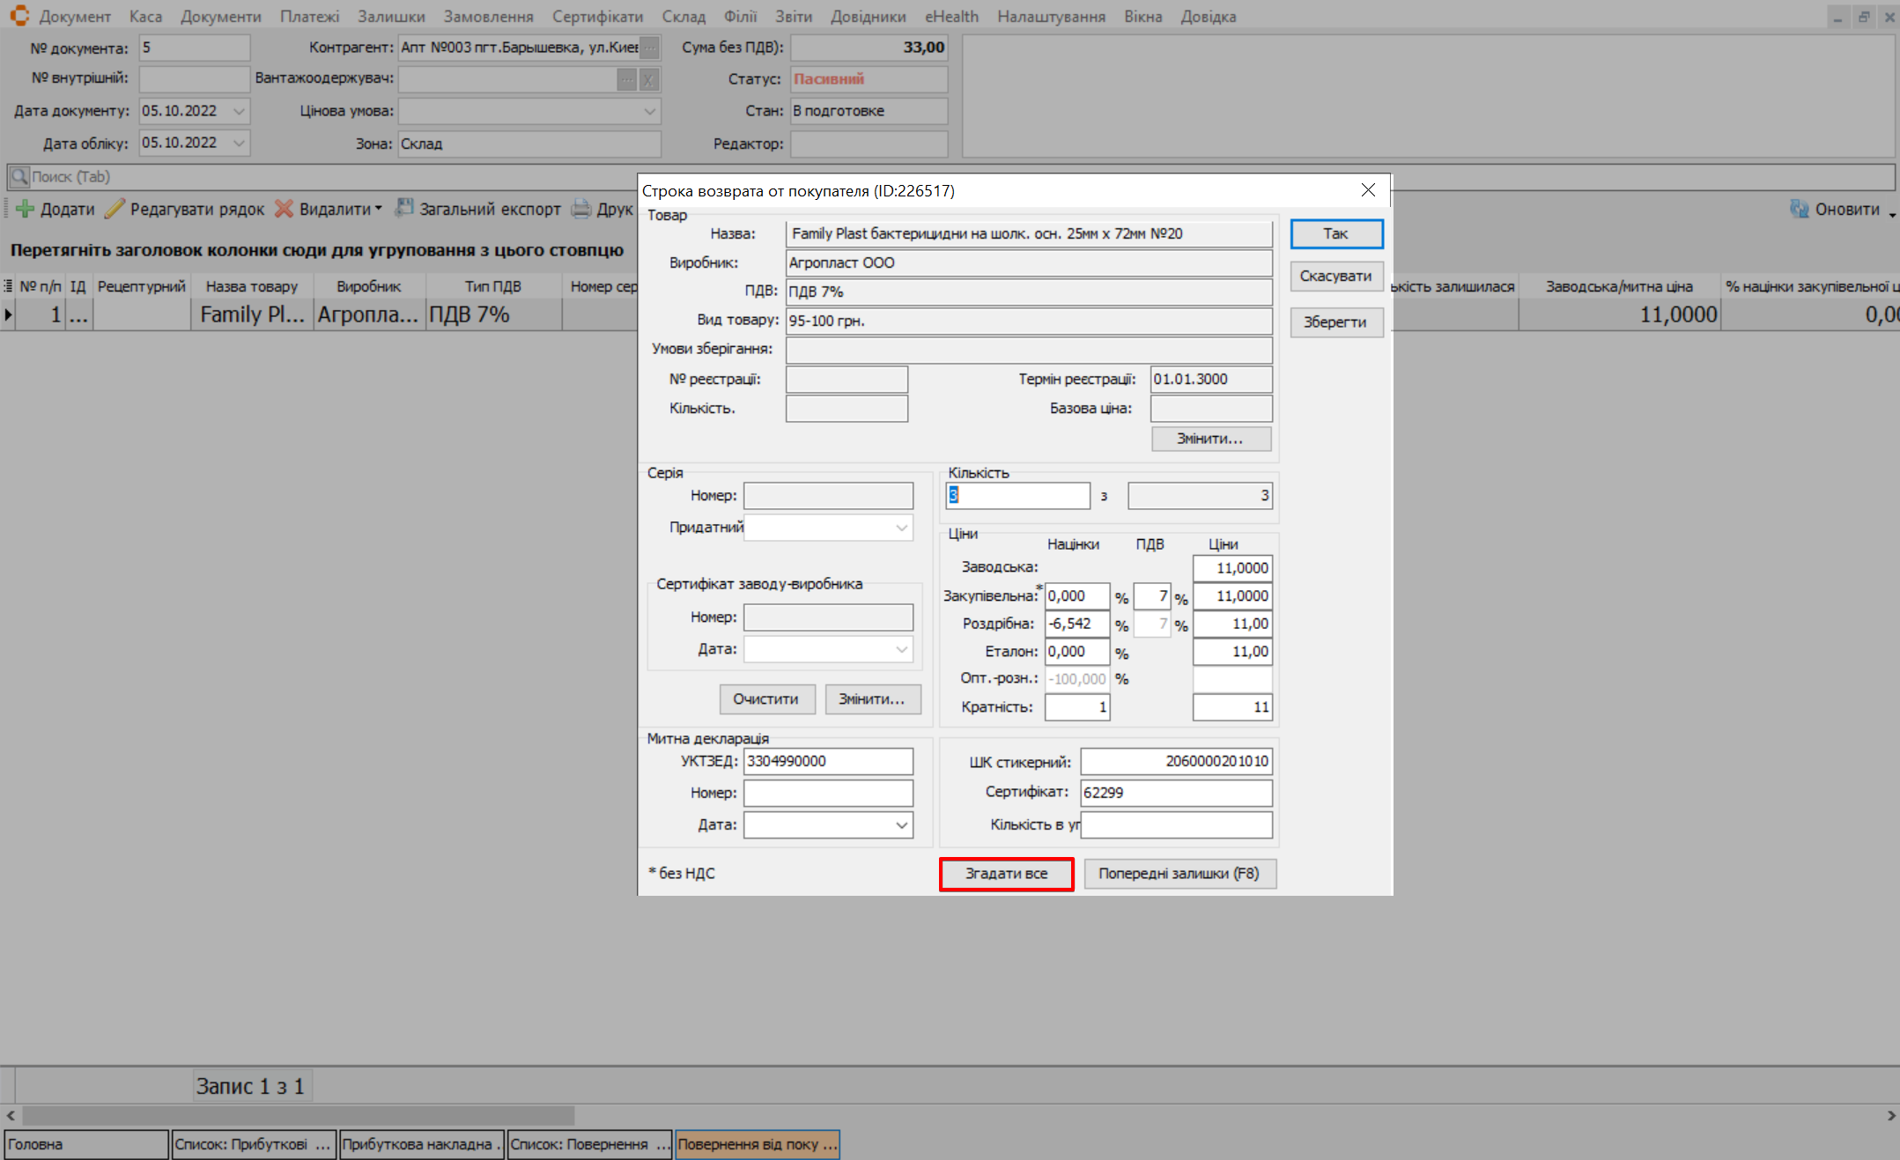This screenshot has width=1900, height=1160.
Task: Click the green plus Додати icon
Action: [x=25, y=209]
